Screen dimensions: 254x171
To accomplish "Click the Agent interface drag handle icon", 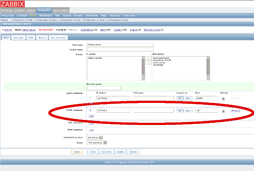I will [x=90, y=98].
